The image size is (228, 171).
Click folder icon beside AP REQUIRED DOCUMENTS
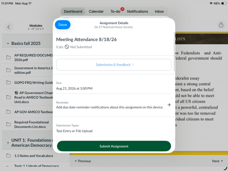pos(9,57)
